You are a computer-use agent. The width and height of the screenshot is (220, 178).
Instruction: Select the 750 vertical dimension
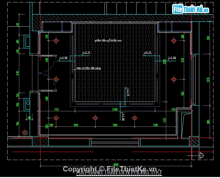(17, 124)
